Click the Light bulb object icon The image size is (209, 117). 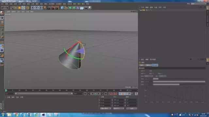click(90, 8)
